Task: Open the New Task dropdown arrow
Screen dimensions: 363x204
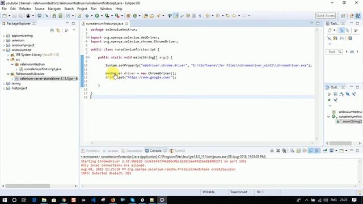Action: pyautogui.click(x=334, y=31)
